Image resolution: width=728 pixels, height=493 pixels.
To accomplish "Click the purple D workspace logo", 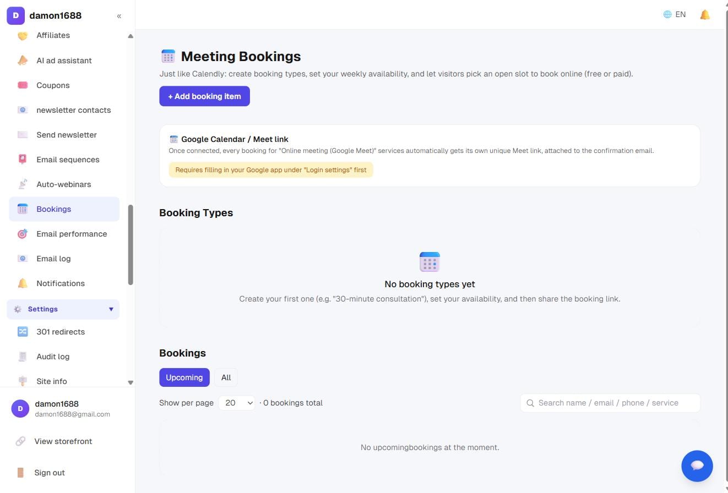I will [15, 15].
